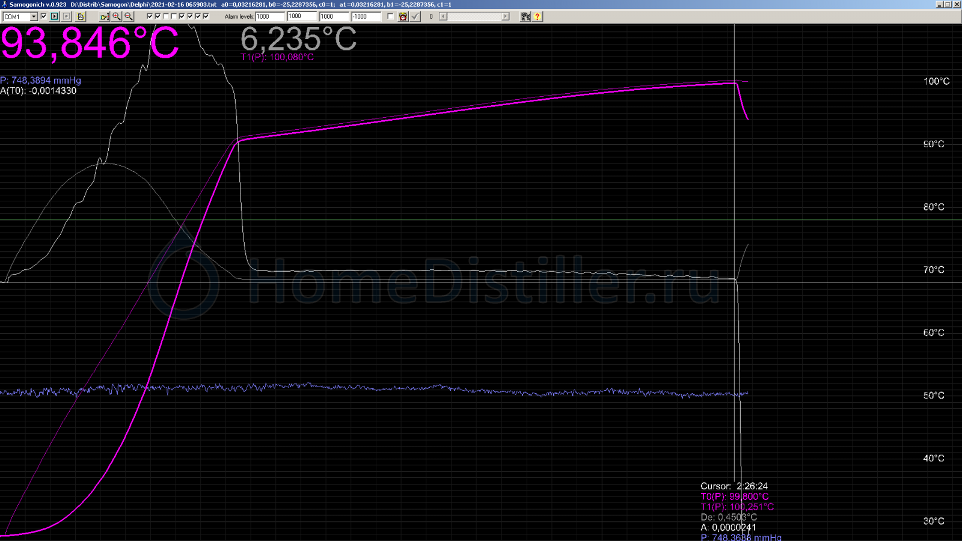The image size is (962, 541).
Task: Open the COM1 port dropdown
Action: click(x=34, y=17)
